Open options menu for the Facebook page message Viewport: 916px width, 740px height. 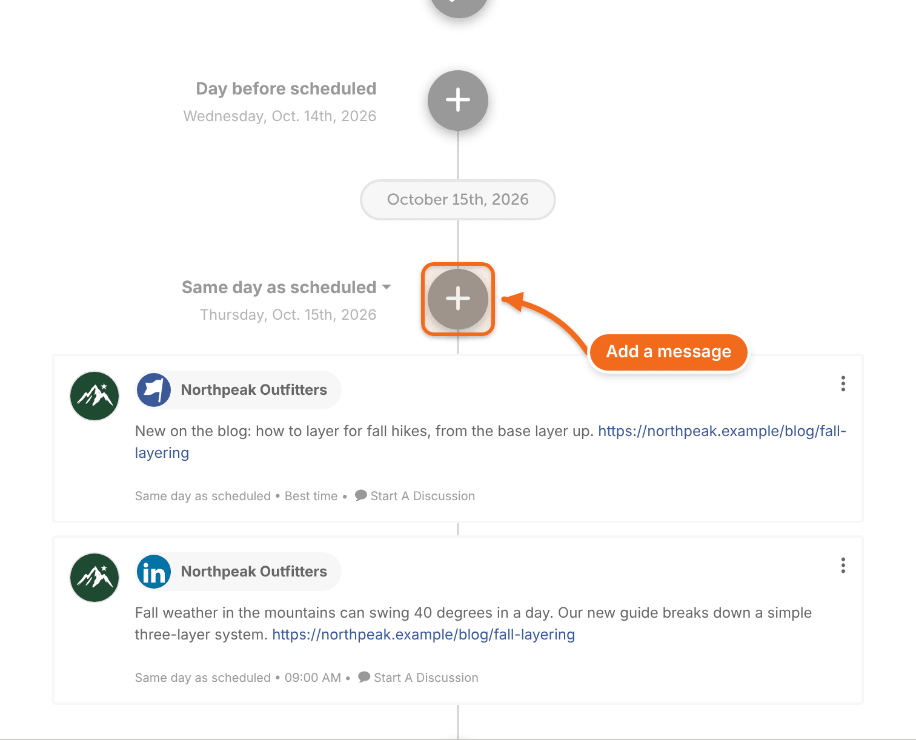(843, 383)
